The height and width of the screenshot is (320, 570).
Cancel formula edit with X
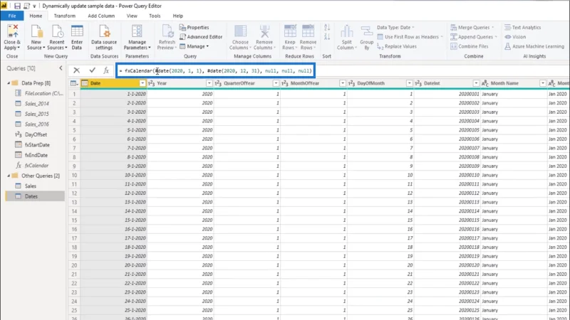[x=76, y=70]
